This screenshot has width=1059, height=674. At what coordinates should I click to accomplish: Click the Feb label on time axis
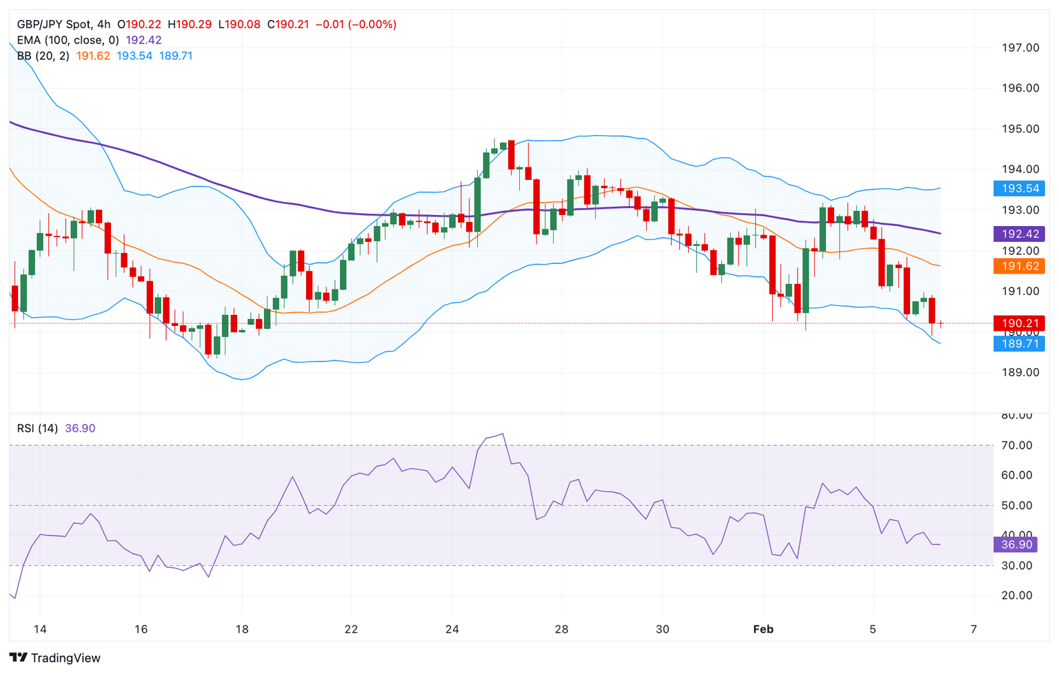[763, 629]
